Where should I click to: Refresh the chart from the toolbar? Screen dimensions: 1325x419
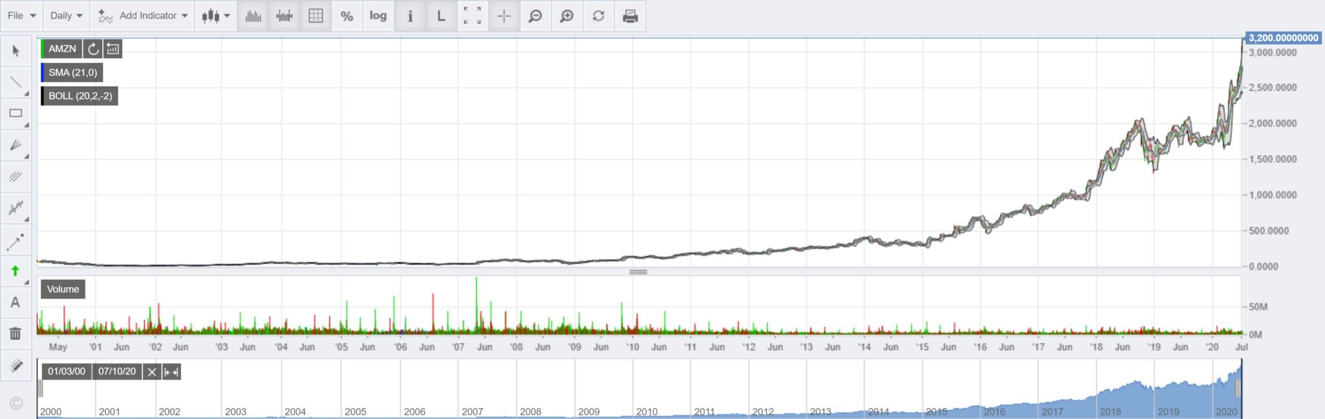pyautogui.click(x=598, y=16)
